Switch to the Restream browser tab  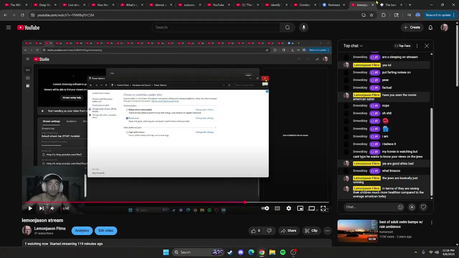click(333, 5)
